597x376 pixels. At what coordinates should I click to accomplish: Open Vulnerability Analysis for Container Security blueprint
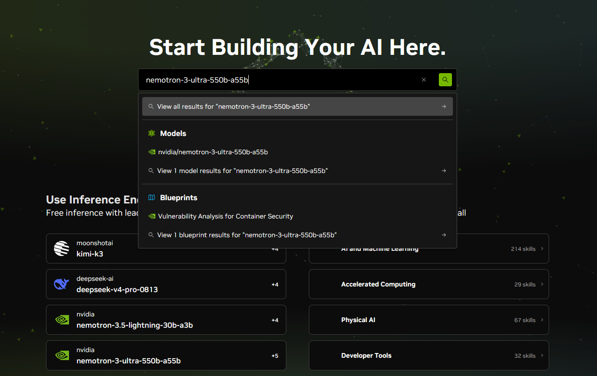(x=297, y=216)
